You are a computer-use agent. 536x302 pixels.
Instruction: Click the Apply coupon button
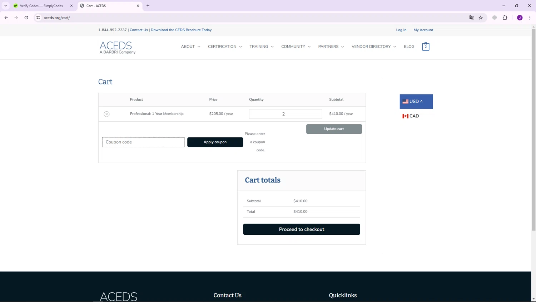click(x=215, y=142)
